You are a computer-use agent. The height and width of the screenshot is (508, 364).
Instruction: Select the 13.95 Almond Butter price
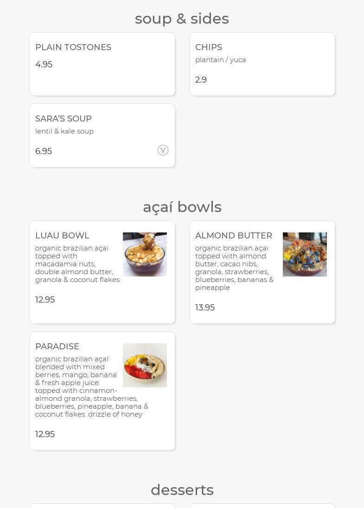pyautogui.click(x=205, y=308)
